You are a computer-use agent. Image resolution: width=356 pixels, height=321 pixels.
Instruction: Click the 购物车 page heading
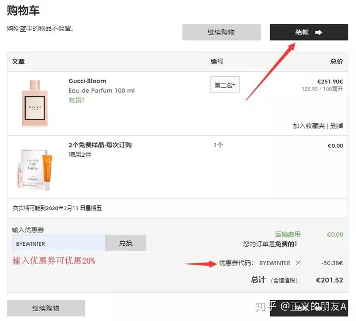23,10
